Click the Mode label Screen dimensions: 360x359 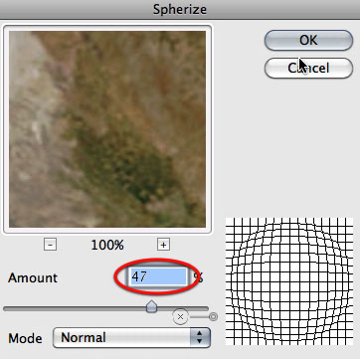pos(25,338)
